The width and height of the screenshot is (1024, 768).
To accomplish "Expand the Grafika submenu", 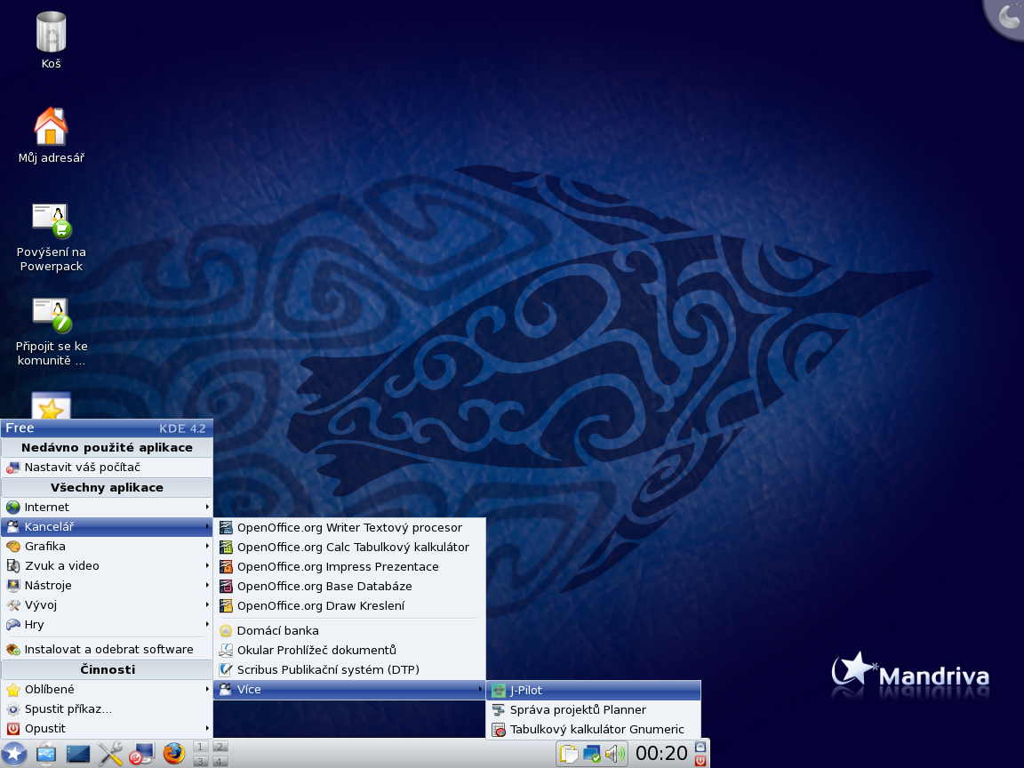I will 107,546.
